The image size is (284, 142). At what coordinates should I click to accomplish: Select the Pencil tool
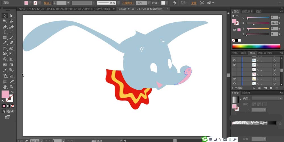tap(5, 43)
